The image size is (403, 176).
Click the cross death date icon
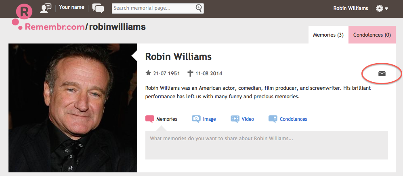click(x=190, y=73)
